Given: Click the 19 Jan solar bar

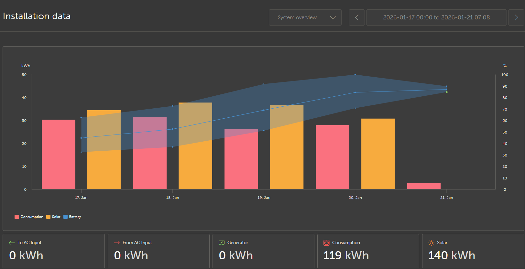Looking at the screenshot, I should 287,147.
